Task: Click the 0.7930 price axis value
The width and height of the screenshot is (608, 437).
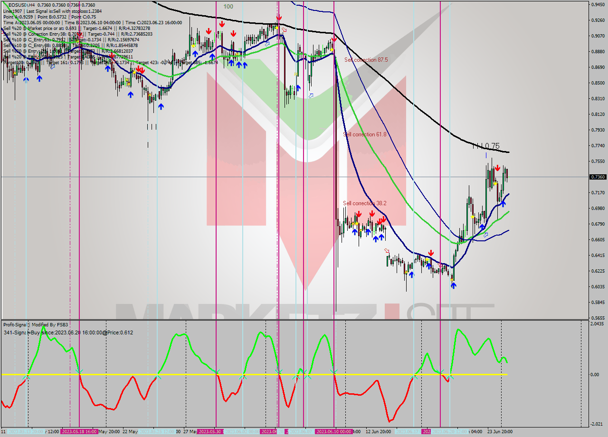Action: 598,130
